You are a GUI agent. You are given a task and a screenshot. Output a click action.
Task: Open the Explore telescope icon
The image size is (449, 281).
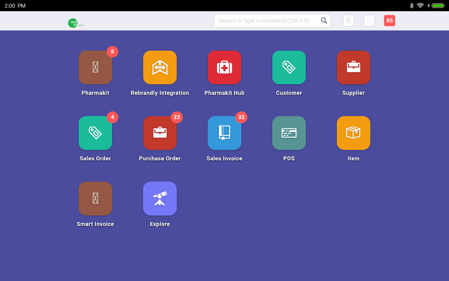(x=160, y=198)
